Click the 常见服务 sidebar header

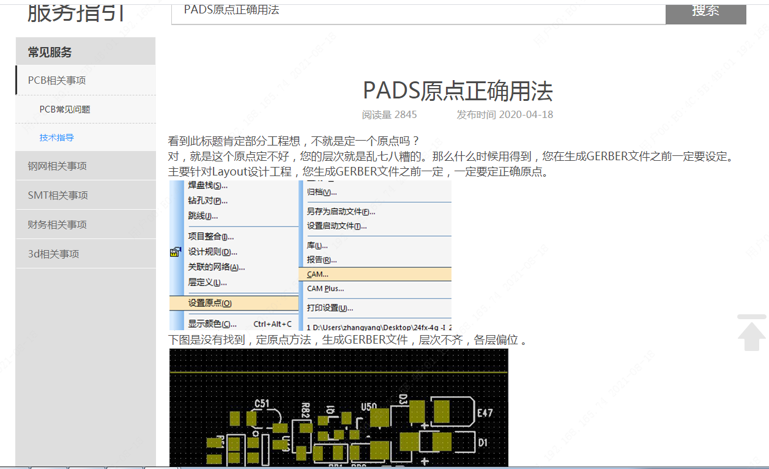pos(50,52)
